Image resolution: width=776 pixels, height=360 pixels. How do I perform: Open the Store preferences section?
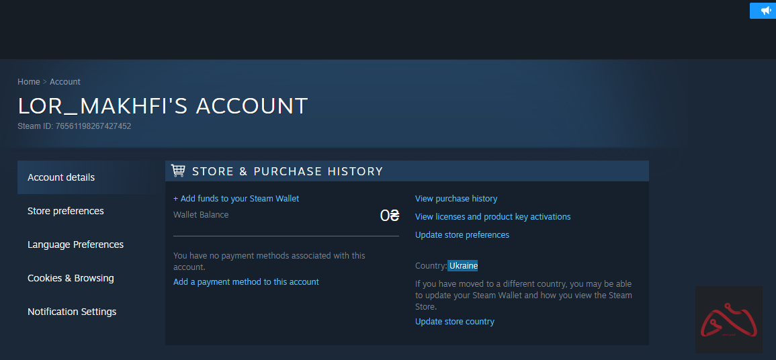[66, 211]
